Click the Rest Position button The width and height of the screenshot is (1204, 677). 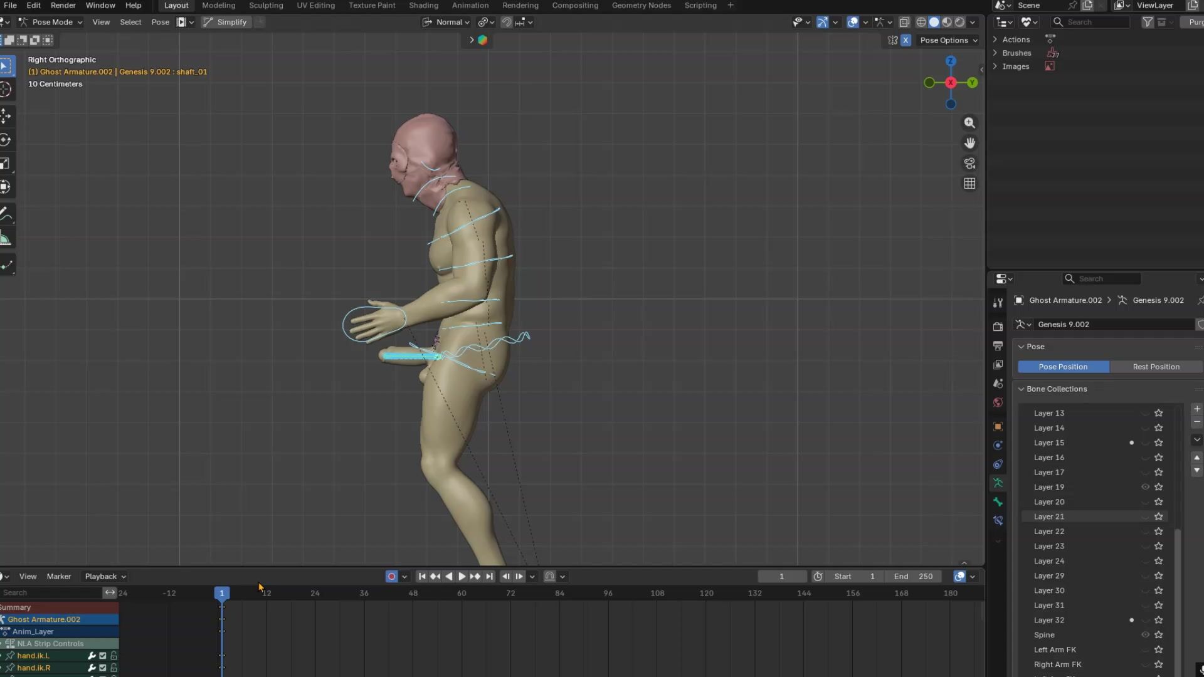tap(1156, 367)
